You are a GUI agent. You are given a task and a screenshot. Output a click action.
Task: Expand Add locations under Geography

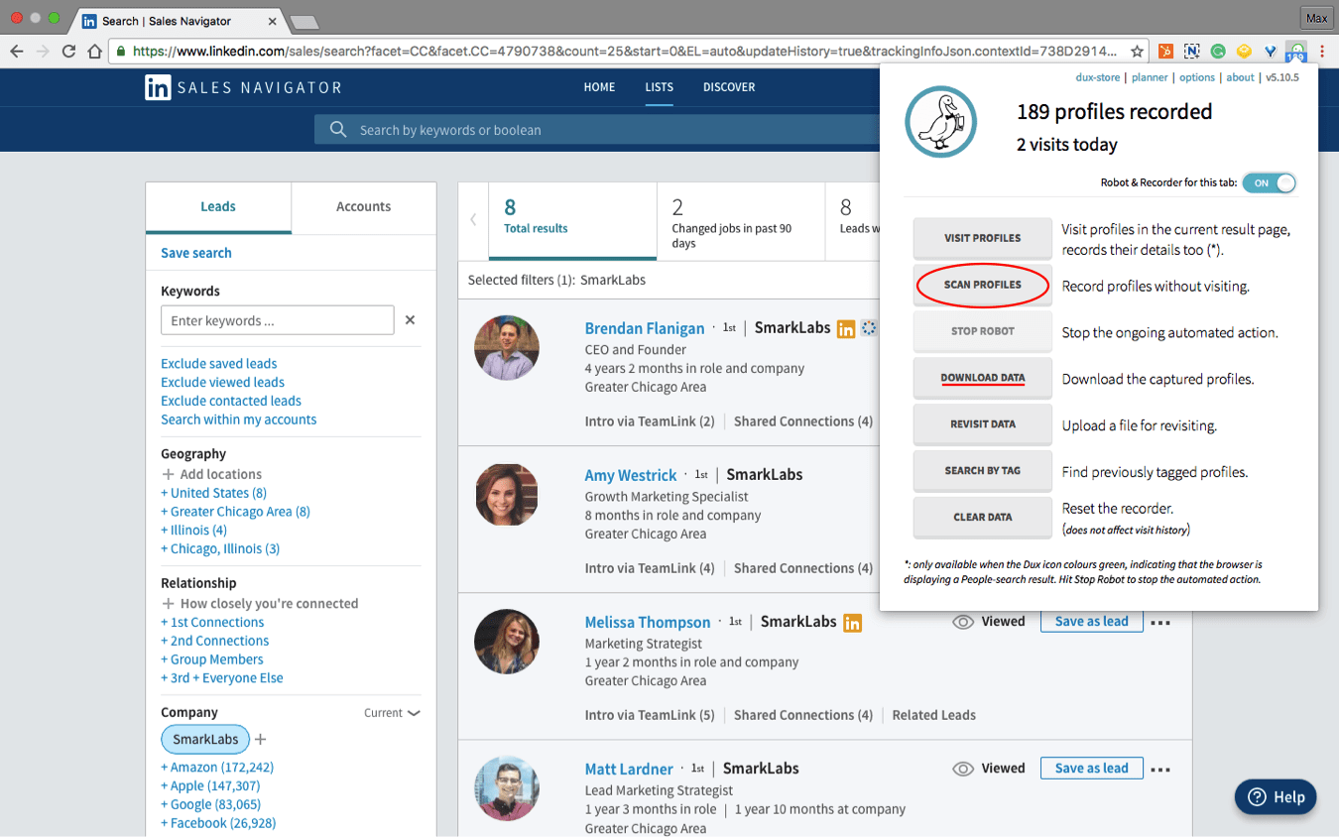211,474
